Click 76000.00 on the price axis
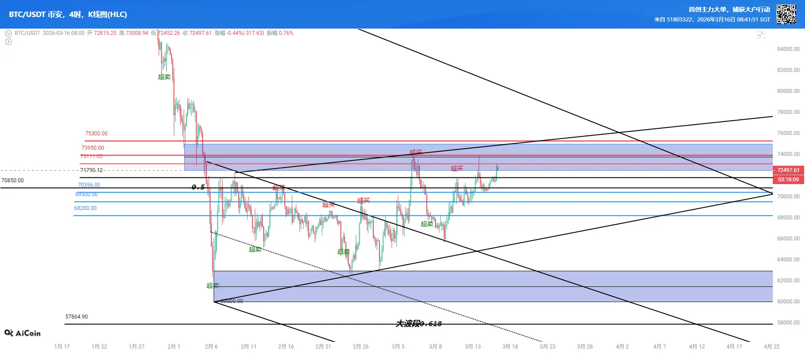The image size is (805, 353). click(x=788, y=133)
